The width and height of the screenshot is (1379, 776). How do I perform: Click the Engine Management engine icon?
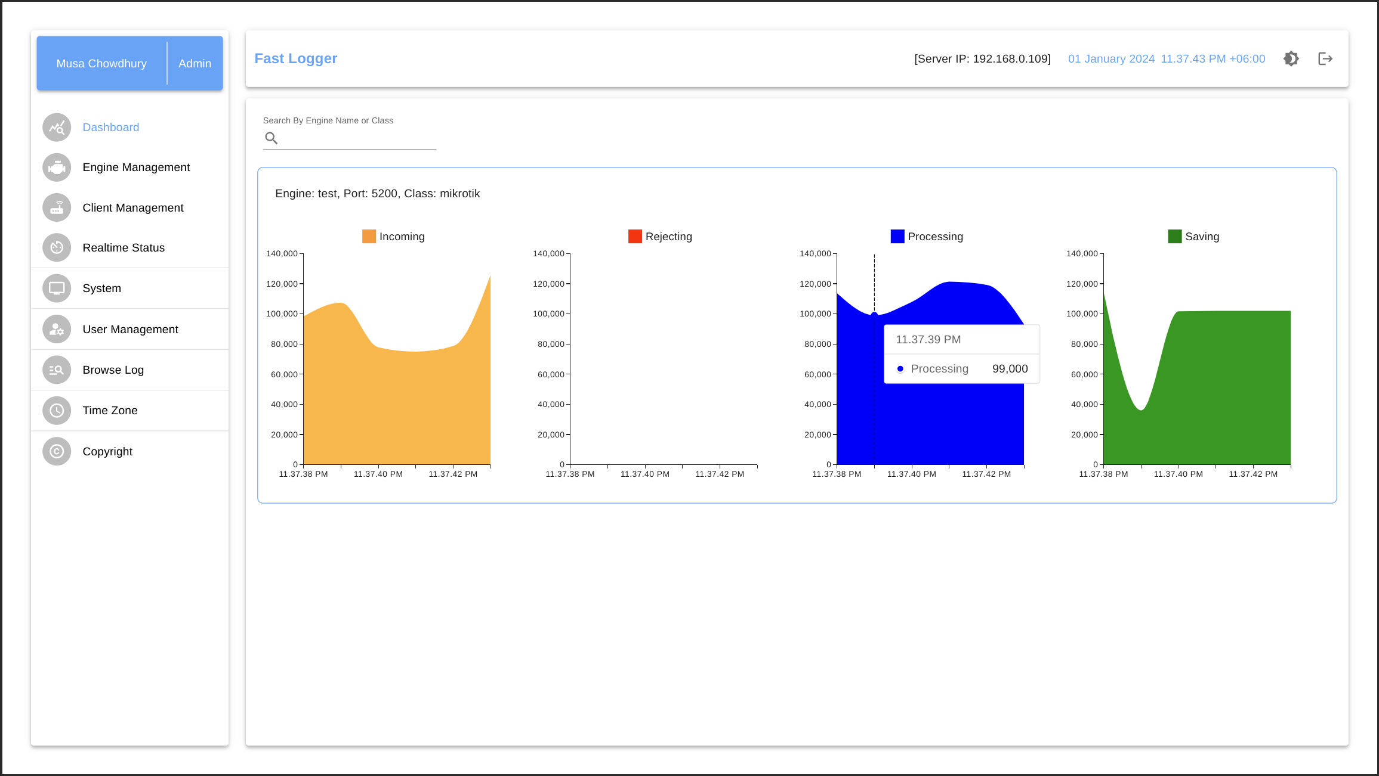[57, 167]
